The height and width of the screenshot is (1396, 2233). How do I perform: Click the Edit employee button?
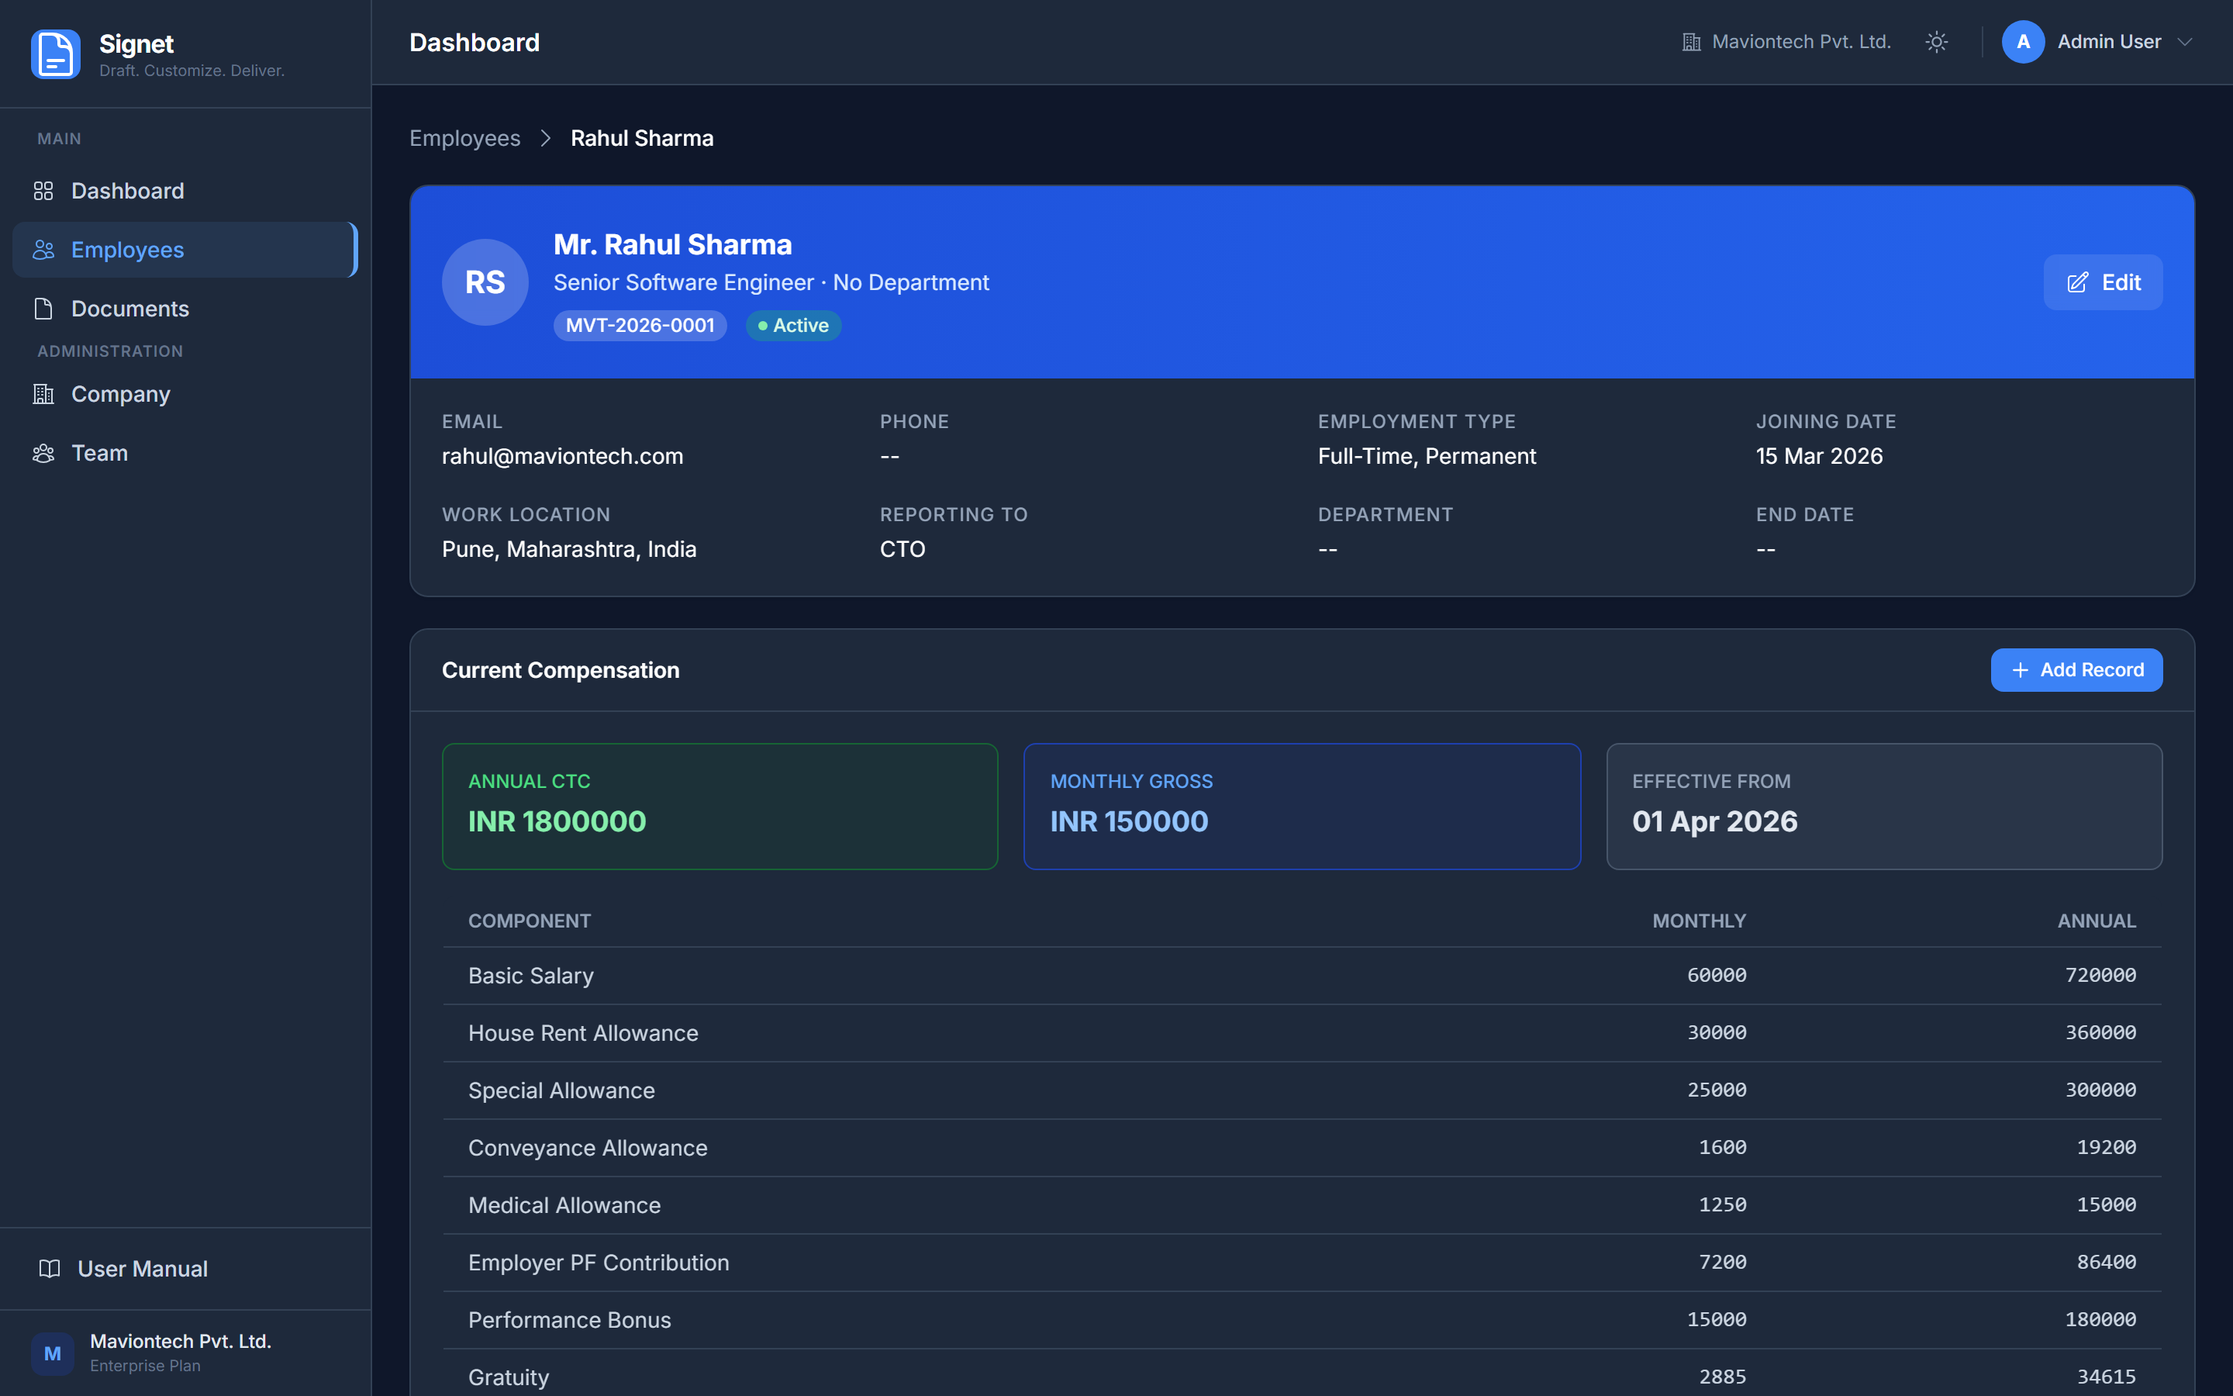[2102, 282]
